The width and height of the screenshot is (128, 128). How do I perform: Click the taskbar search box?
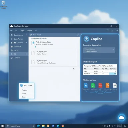pos(20,126)
